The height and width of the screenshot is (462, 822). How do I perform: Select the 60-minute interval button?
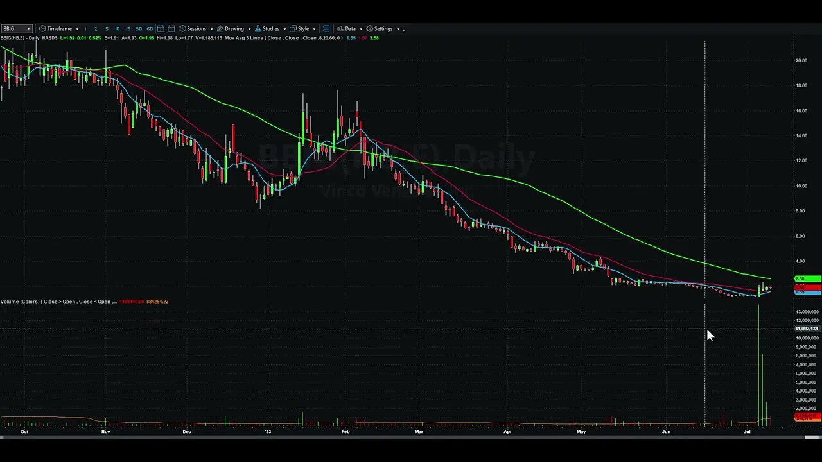pos(150,29)
